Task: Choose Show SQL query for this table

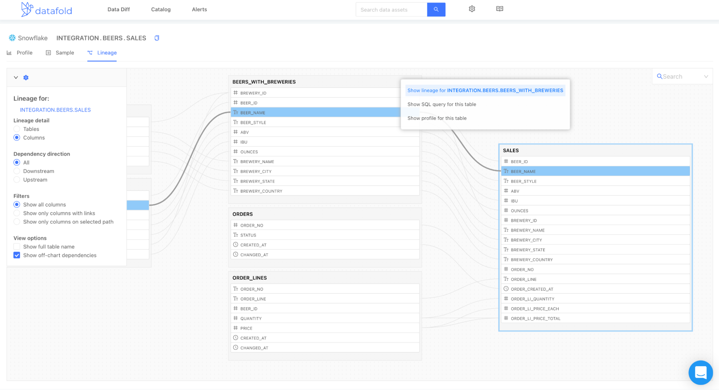Action: pos(441,104)
